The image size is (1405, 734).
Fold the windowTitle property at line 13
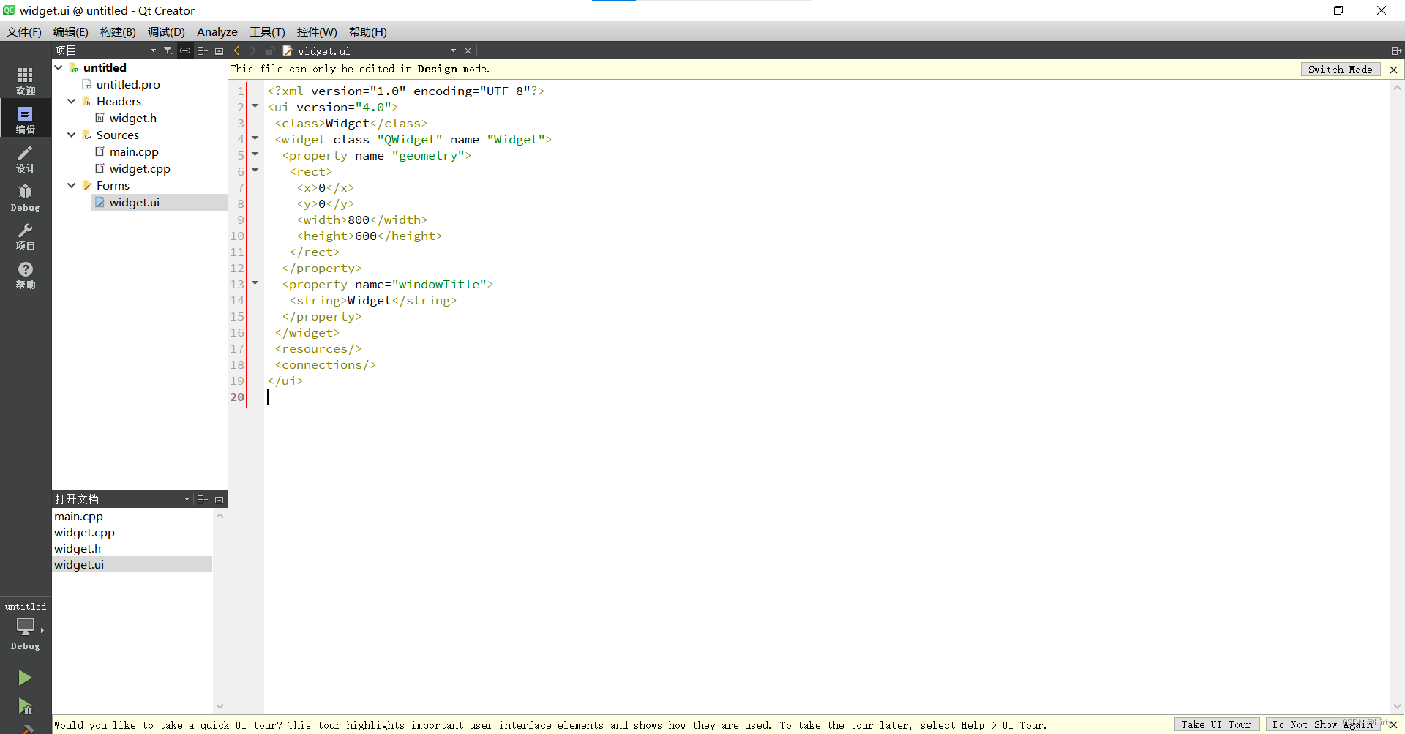pyautogui.click(x=255, y=283)
